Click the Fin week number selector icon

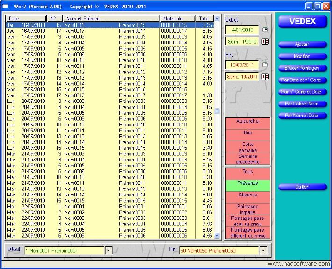[x=265, y=77]
